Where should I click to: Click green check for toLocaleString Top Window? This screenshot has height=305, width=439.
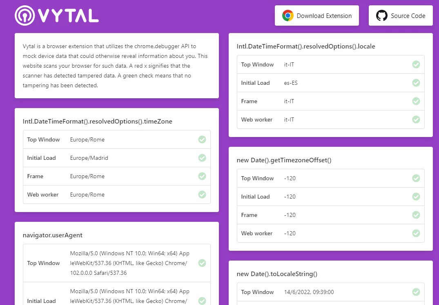pyautogui.click(x=416, y=292)
